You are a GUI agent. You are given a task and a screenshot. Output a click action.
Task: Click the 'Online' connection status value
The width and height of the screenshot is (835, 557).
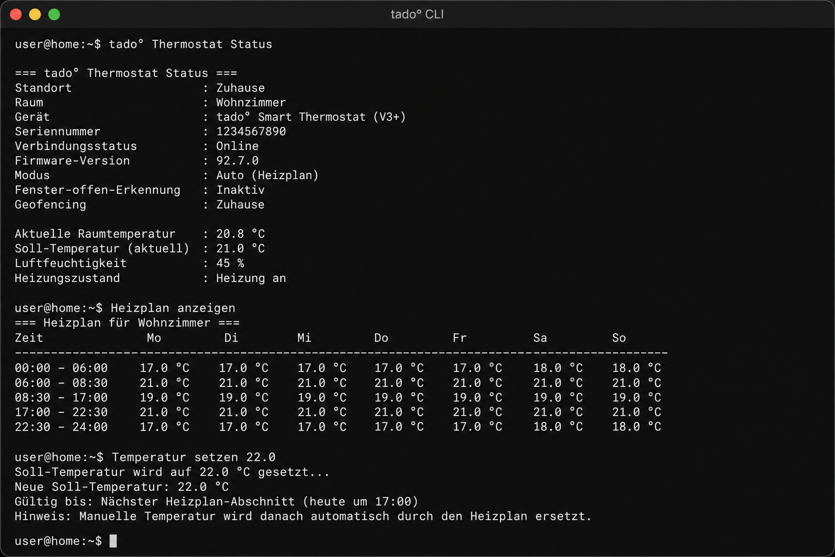click(237, 146)
